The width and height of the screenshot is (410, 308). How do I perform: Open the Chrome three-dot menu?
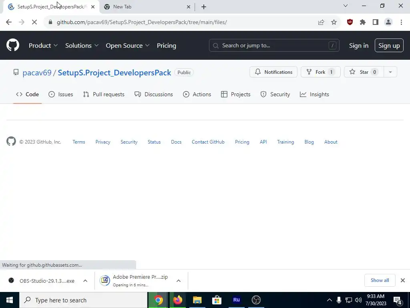401,22
